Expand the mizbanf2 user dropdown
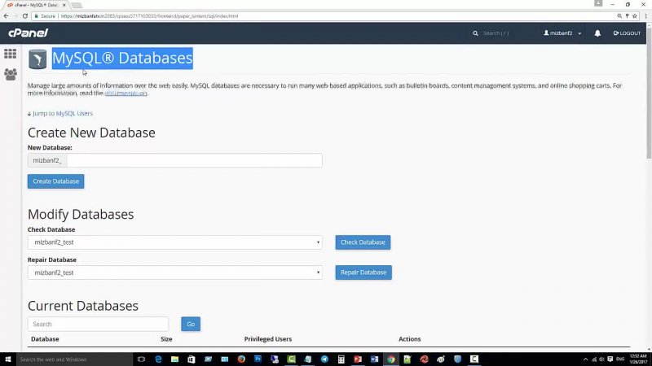Viewport: 652px width, 366px height. click(563, 33)
